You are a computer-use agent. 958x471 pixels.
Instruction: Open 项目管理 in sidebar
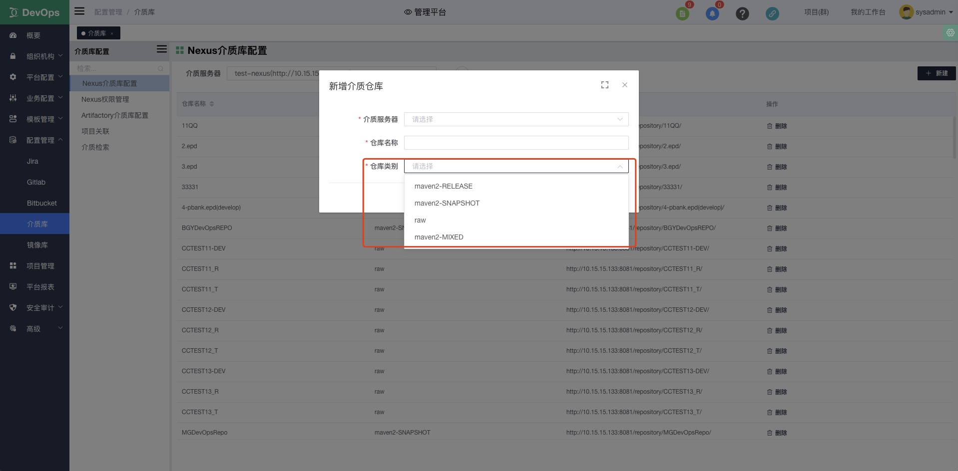pyautogui.click(x=34, y=266)
